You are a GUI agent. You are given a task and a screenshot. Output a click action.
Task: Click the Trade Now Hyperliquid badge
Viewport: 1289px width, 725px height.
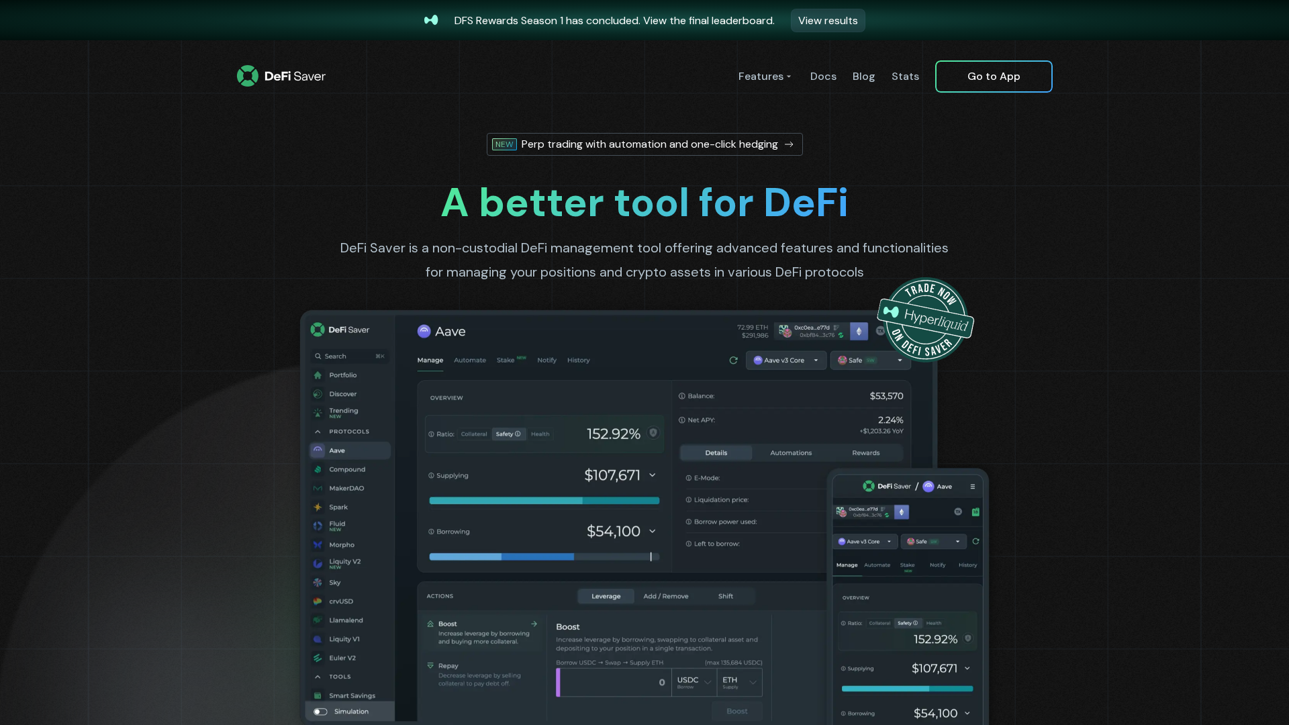point(925,320)
